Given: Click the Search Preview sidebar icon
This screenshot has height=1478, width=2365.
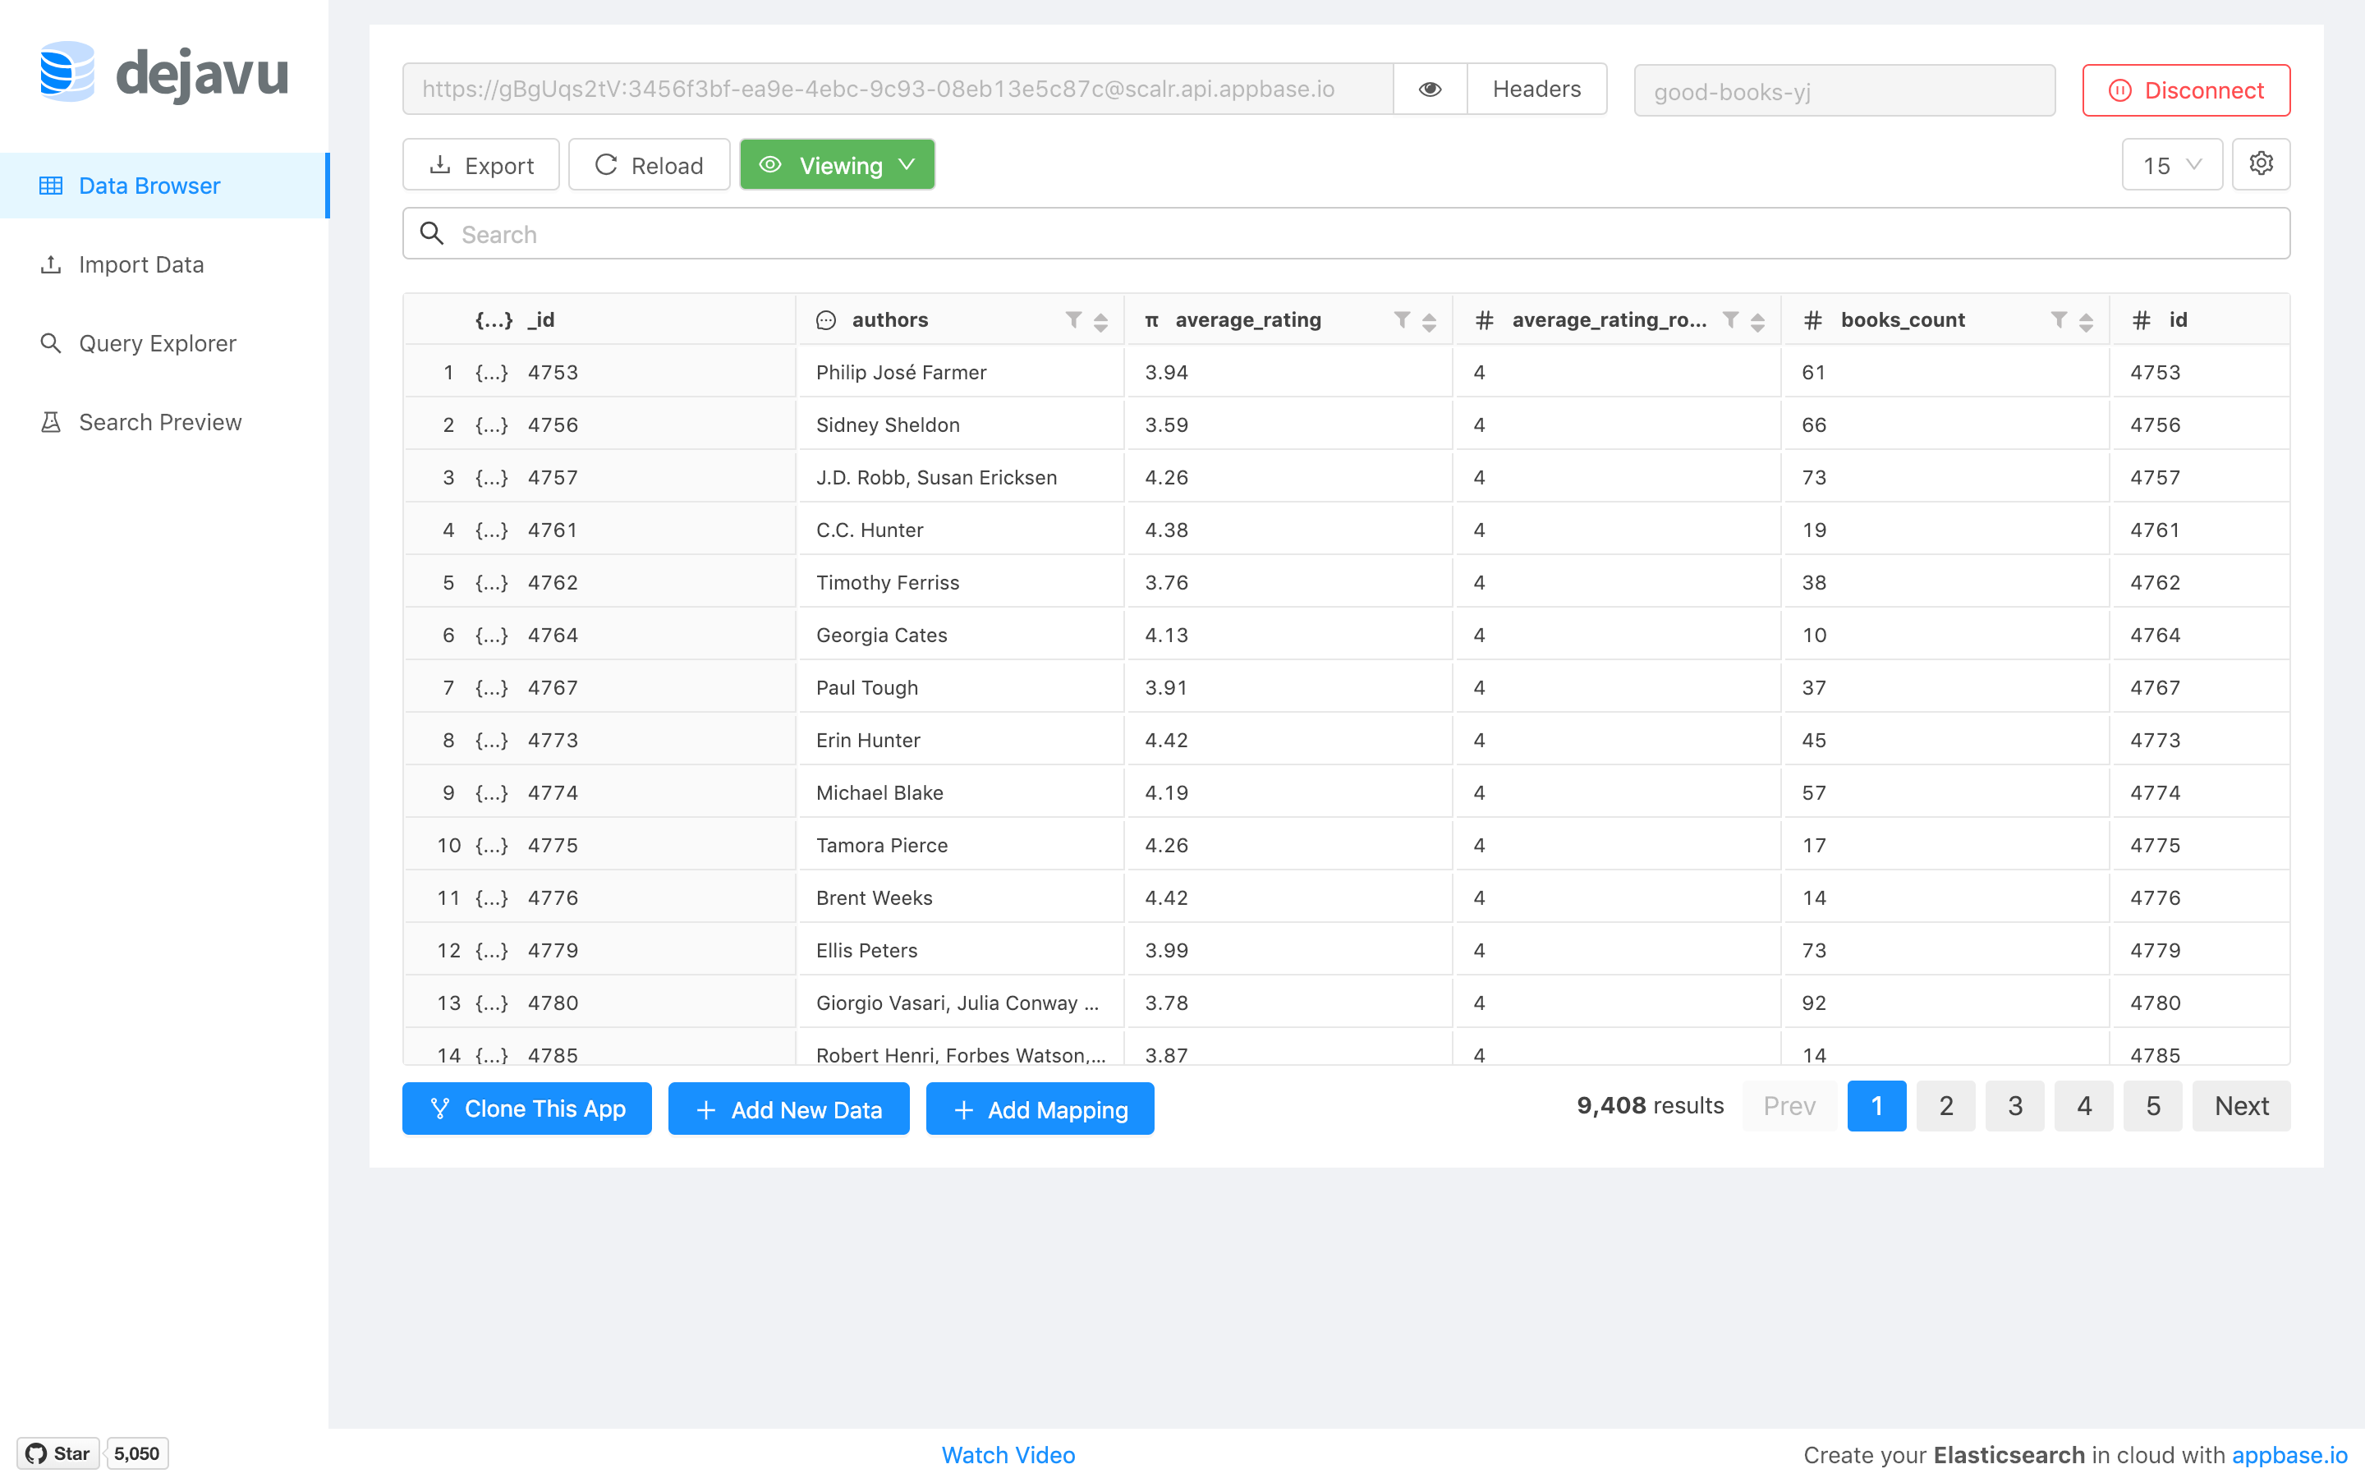Looking at the screenshot, I should tap(51, 419).
